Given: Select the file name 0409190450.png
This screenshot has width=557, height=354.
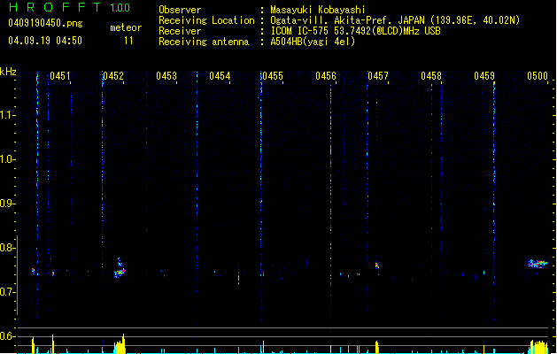Looking at the screenshot, I should (x=45, y=23).
